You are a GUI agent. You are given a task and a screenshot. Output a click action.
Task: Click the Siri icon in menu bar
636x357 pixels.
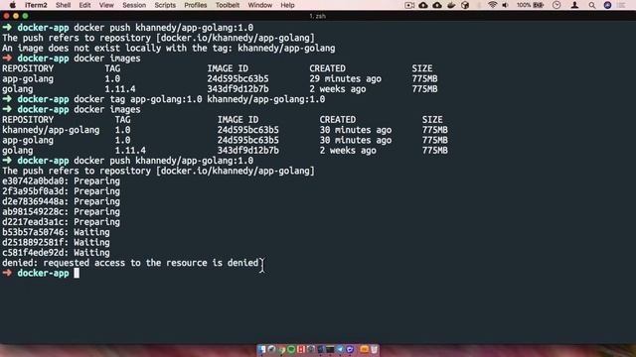pos(607,5)
